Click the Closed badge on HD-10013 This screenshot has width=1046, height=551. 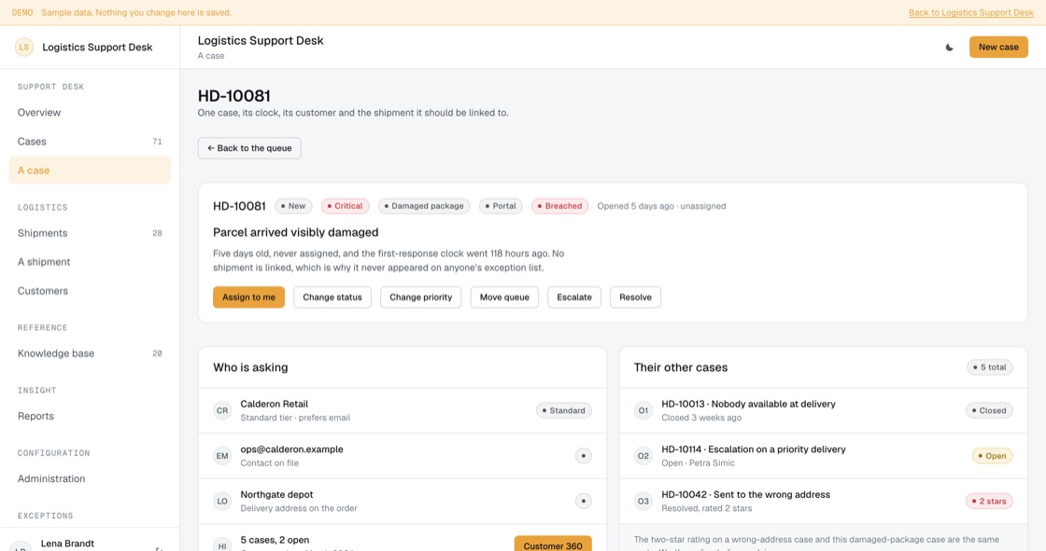point(989,410)
